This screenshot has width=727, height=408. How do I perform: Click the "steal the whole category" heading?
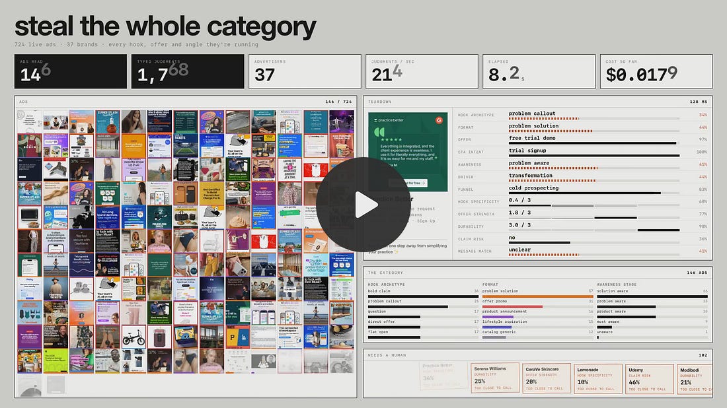165,26
